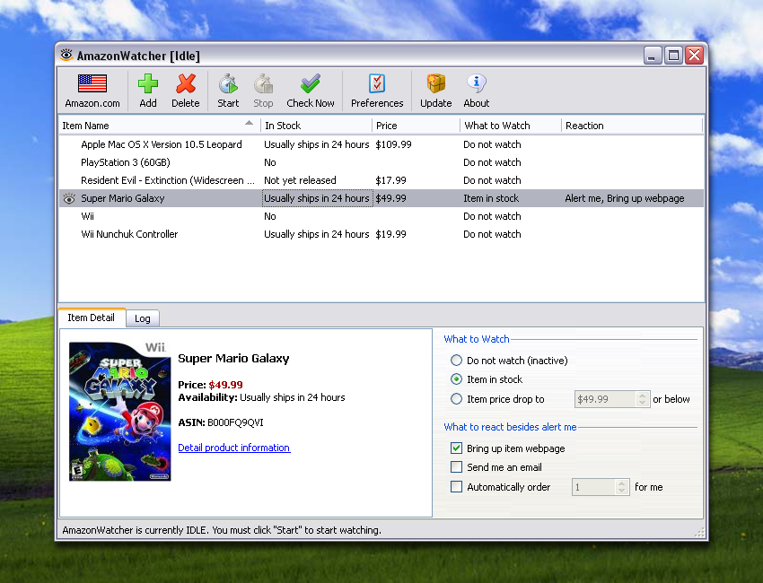The width and height of the screenshot is (763, 583).
Task: Decrease the order quantity with down arrow
Action: pyautogui.click(x=621, y=491)
